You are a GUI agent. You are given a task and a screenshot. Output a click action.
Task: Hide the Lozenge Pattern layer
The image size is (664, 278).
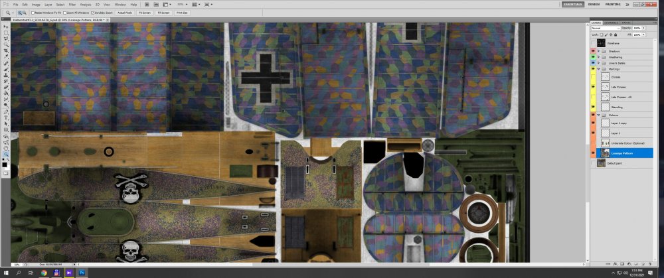coord(593,153)
